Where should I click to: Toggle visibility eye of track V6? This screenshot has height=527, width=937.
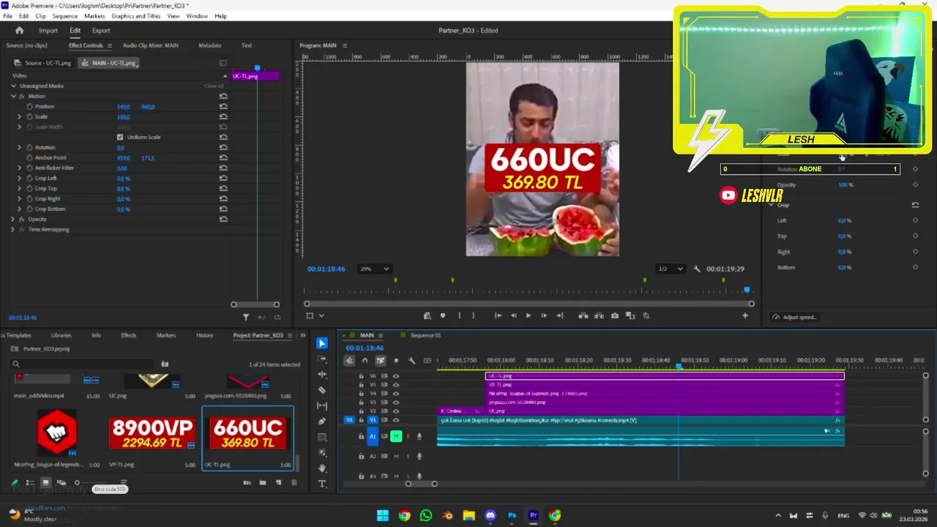click(396, 375)
